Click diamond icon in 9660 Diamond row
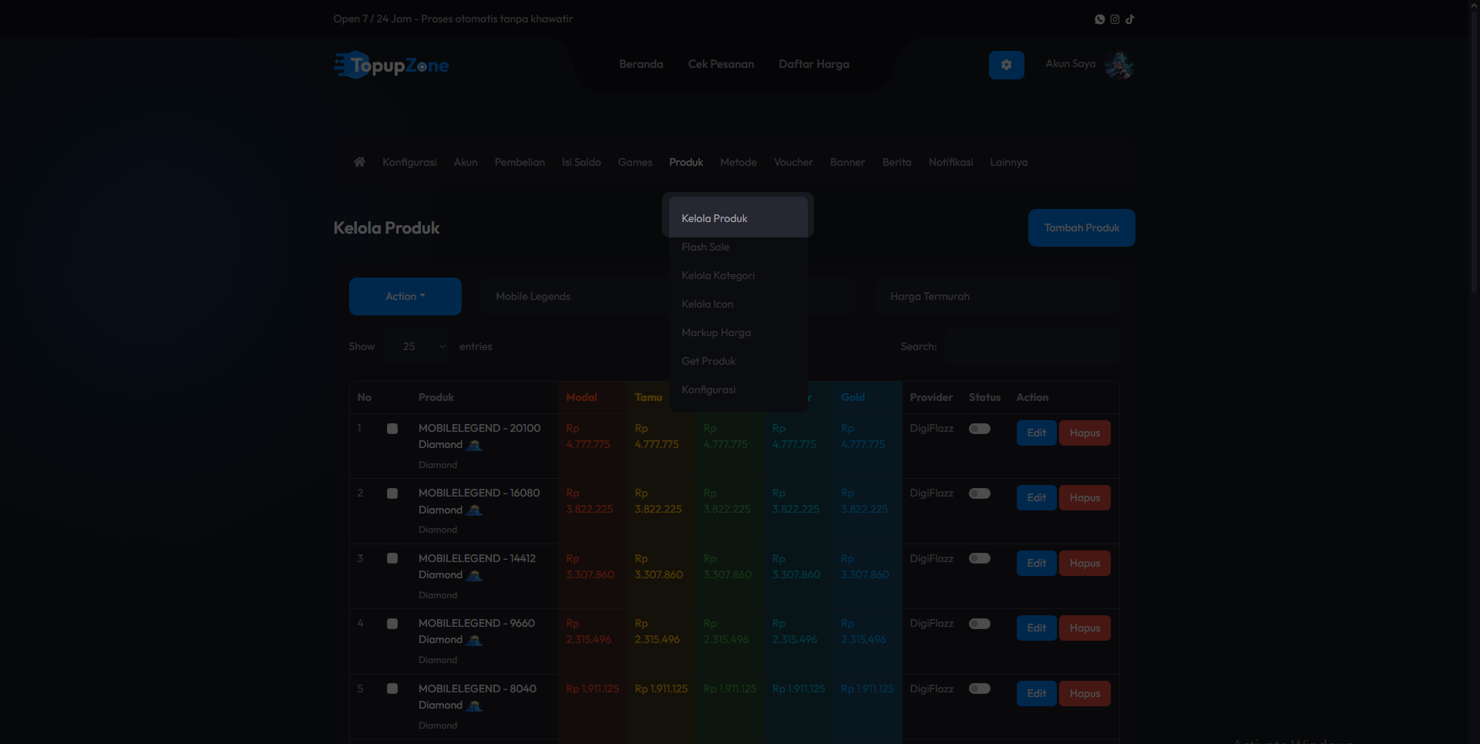Screen dimensions: 1480x744 point(475,640)
